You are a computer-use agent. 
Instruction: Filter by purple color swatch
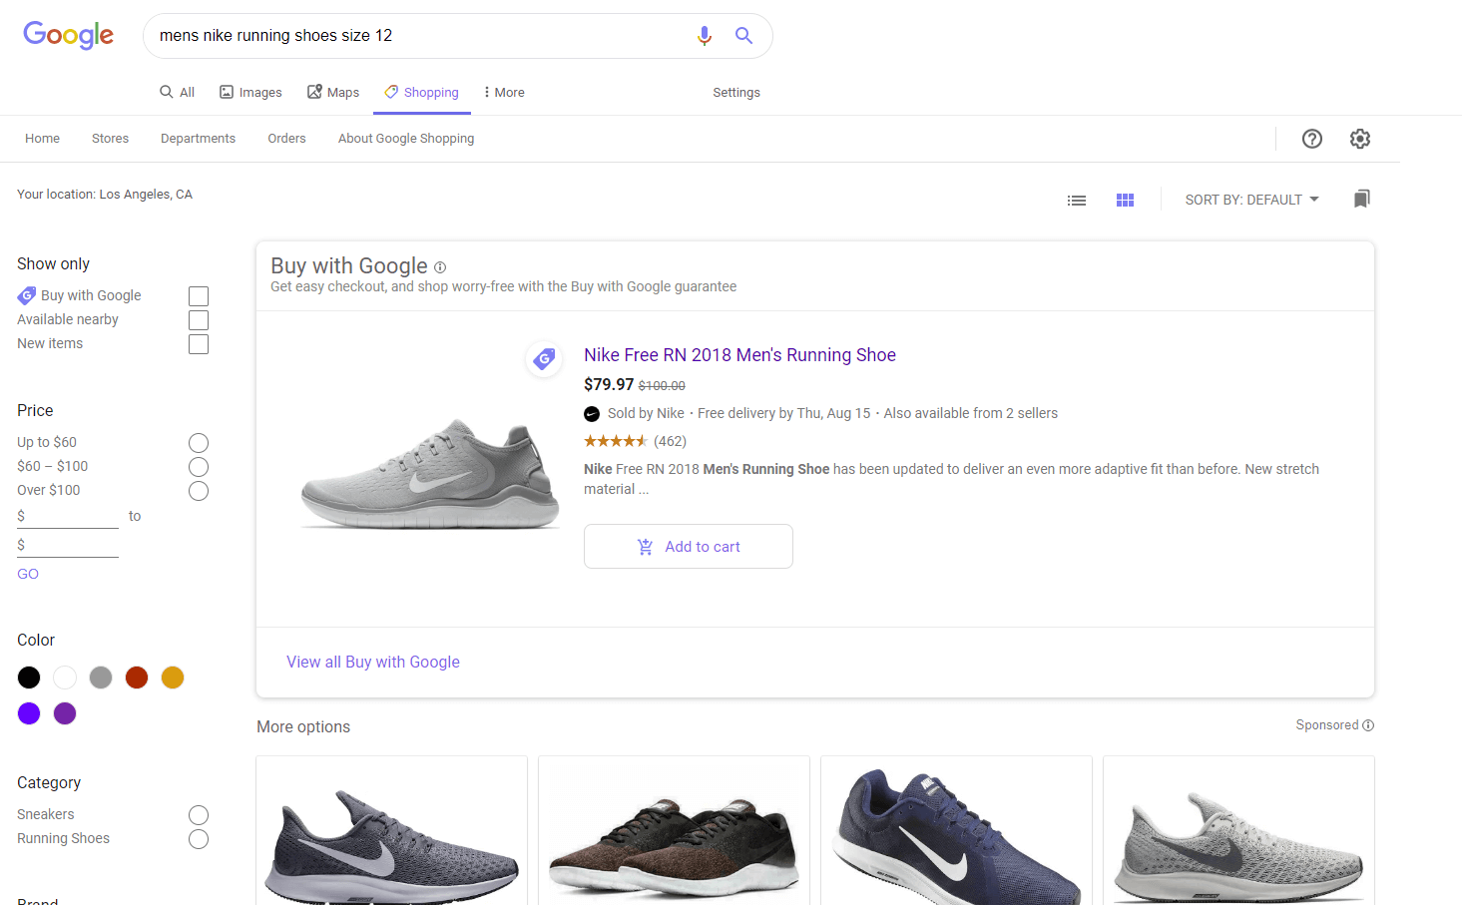[65, 713]
